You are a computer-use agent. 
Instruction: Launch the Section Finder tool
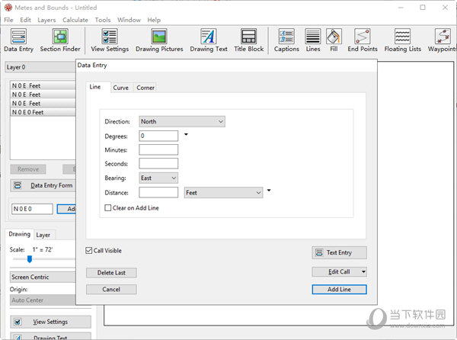(x=60, y=40)
